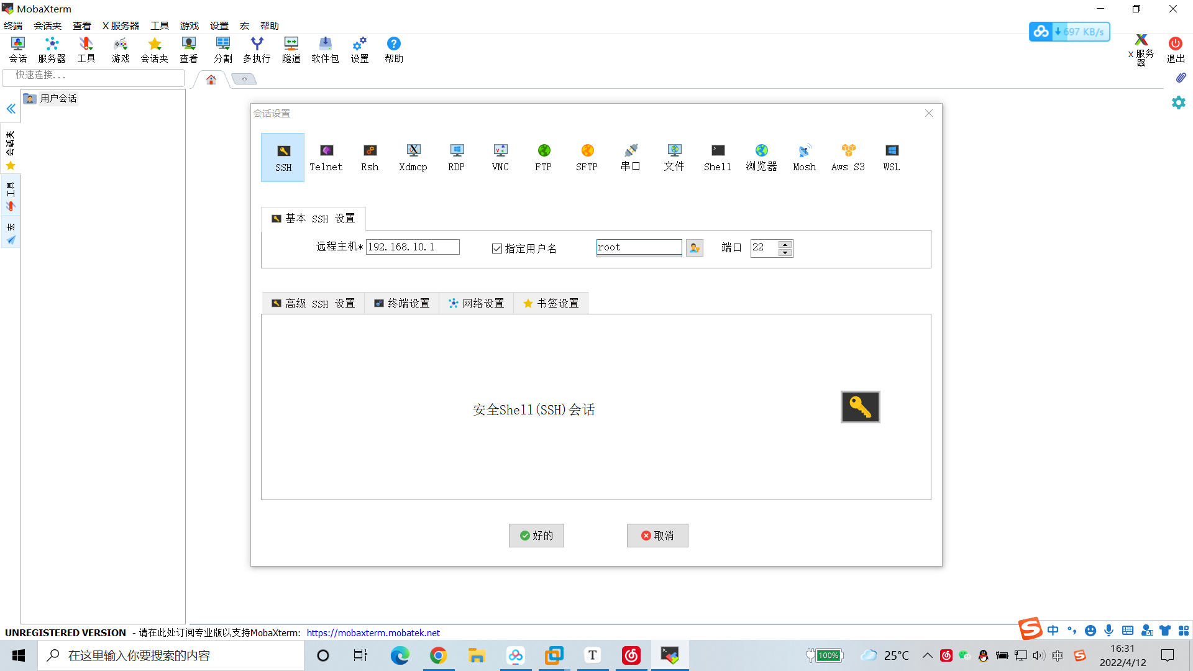
Task: Open the 工具 menu in menu bar
Action: [159, 25]
